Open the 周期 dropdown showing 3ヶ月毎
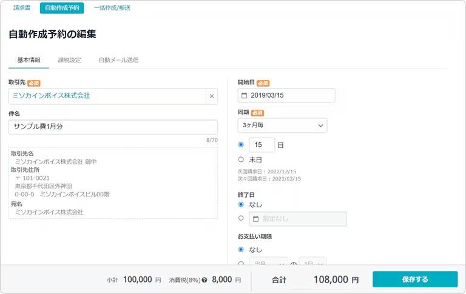 pos(282,125)
